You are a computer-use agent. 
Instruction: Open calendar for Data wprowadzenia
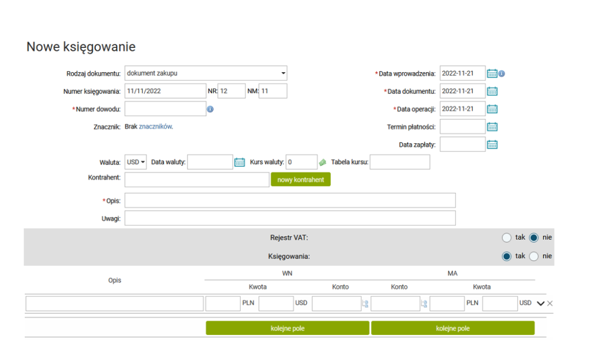coord(492,73)
